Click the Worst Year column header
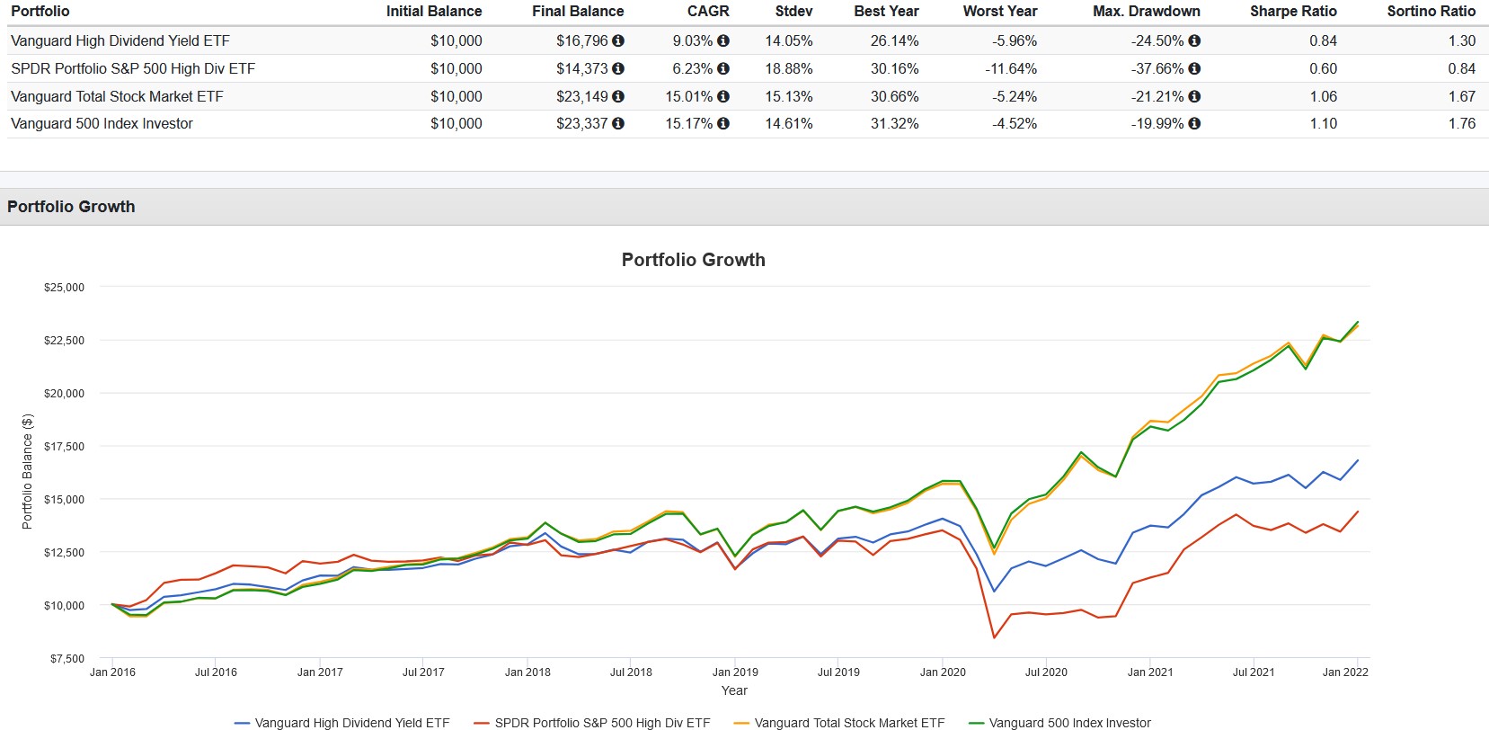The width and height of the screenshot is (1489, 730). (1000, 11)
